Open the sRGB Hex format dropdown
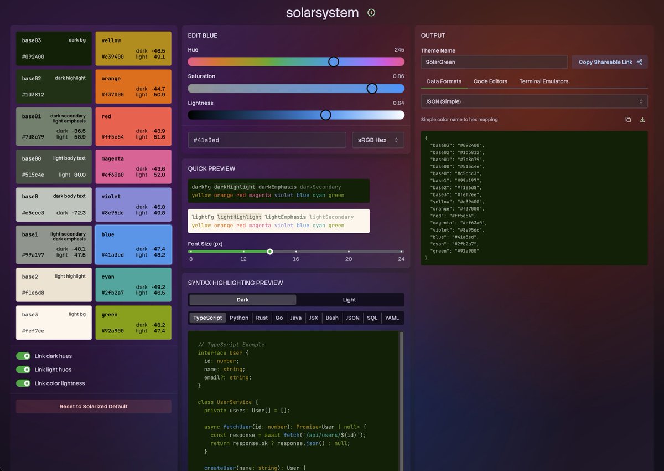 point(378,140)
